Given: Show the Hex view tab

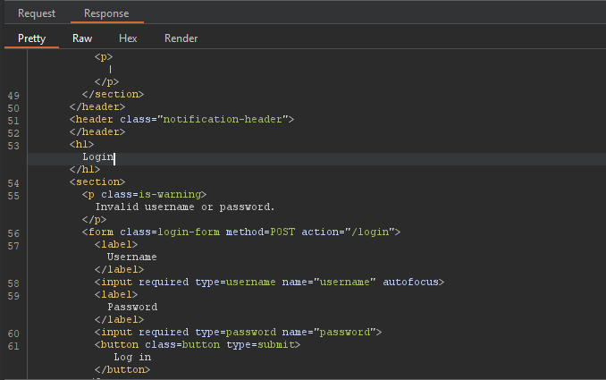Looking at the screenshot, I should [128, 38].
